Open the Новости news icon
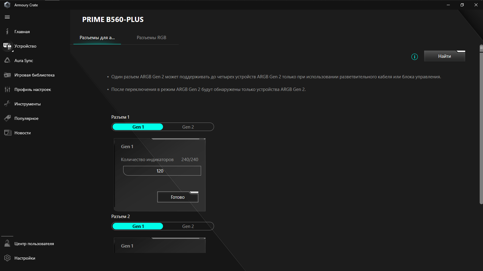 (x=8, y=133)
